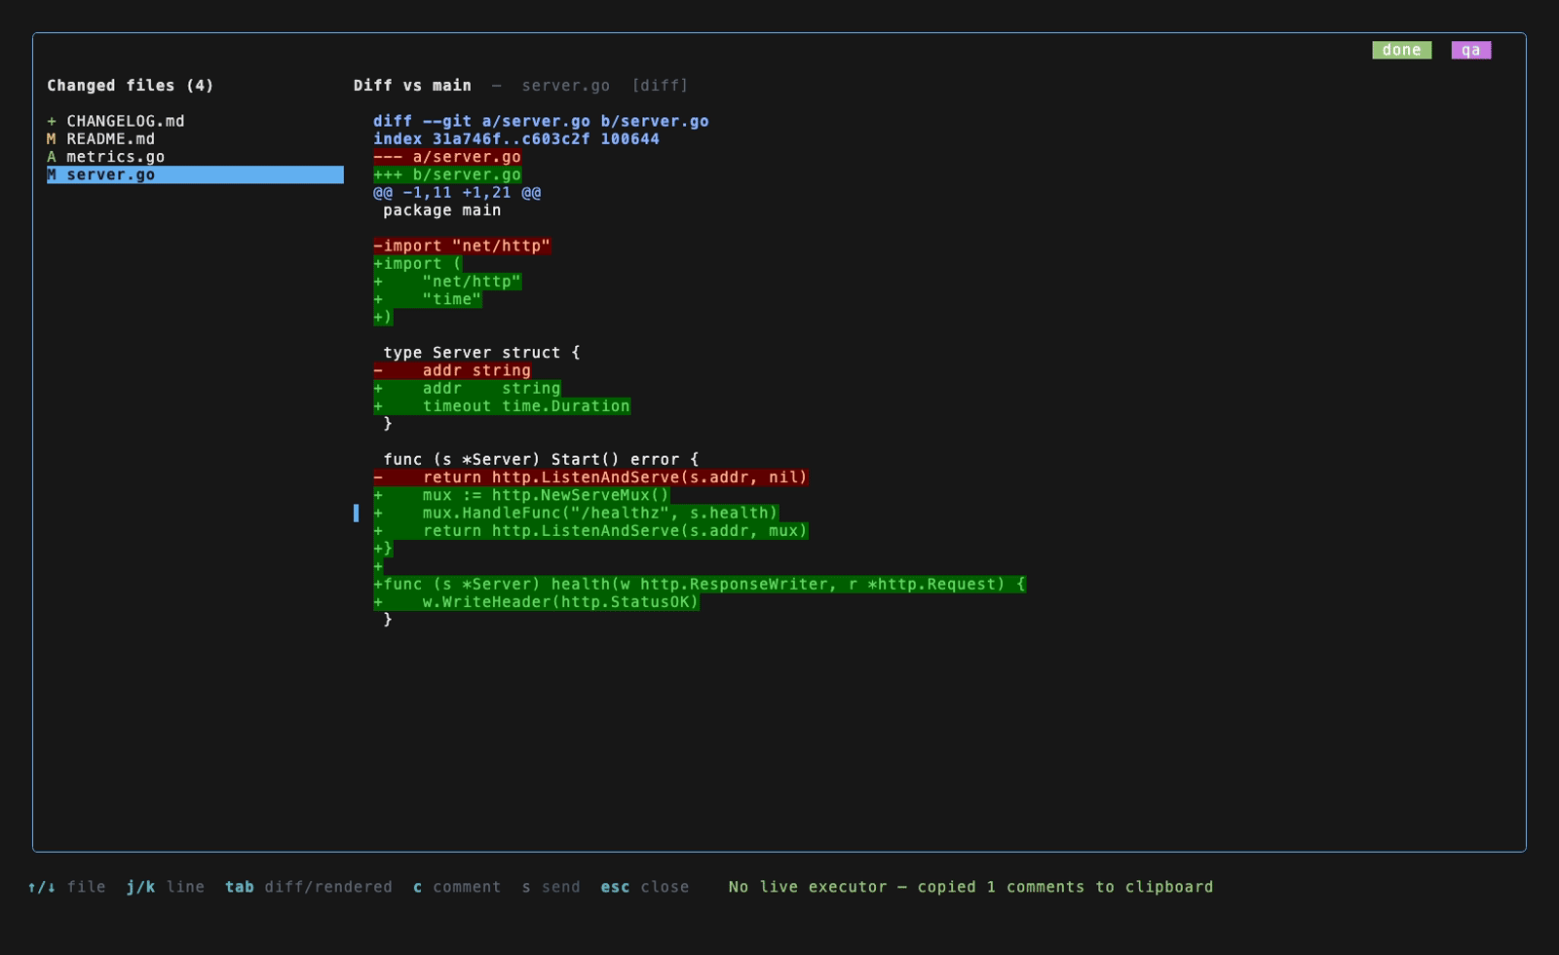Click added timeout time.Duration line
The height and width of the screenshot is (955, 1559).
click(x=502, y=406)
